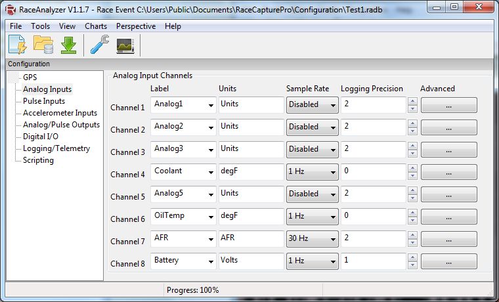This screenshot has height=302, width=499.
Task: Click Channel 5 label dropdown Analog5
Action: [x=183, y=194]
